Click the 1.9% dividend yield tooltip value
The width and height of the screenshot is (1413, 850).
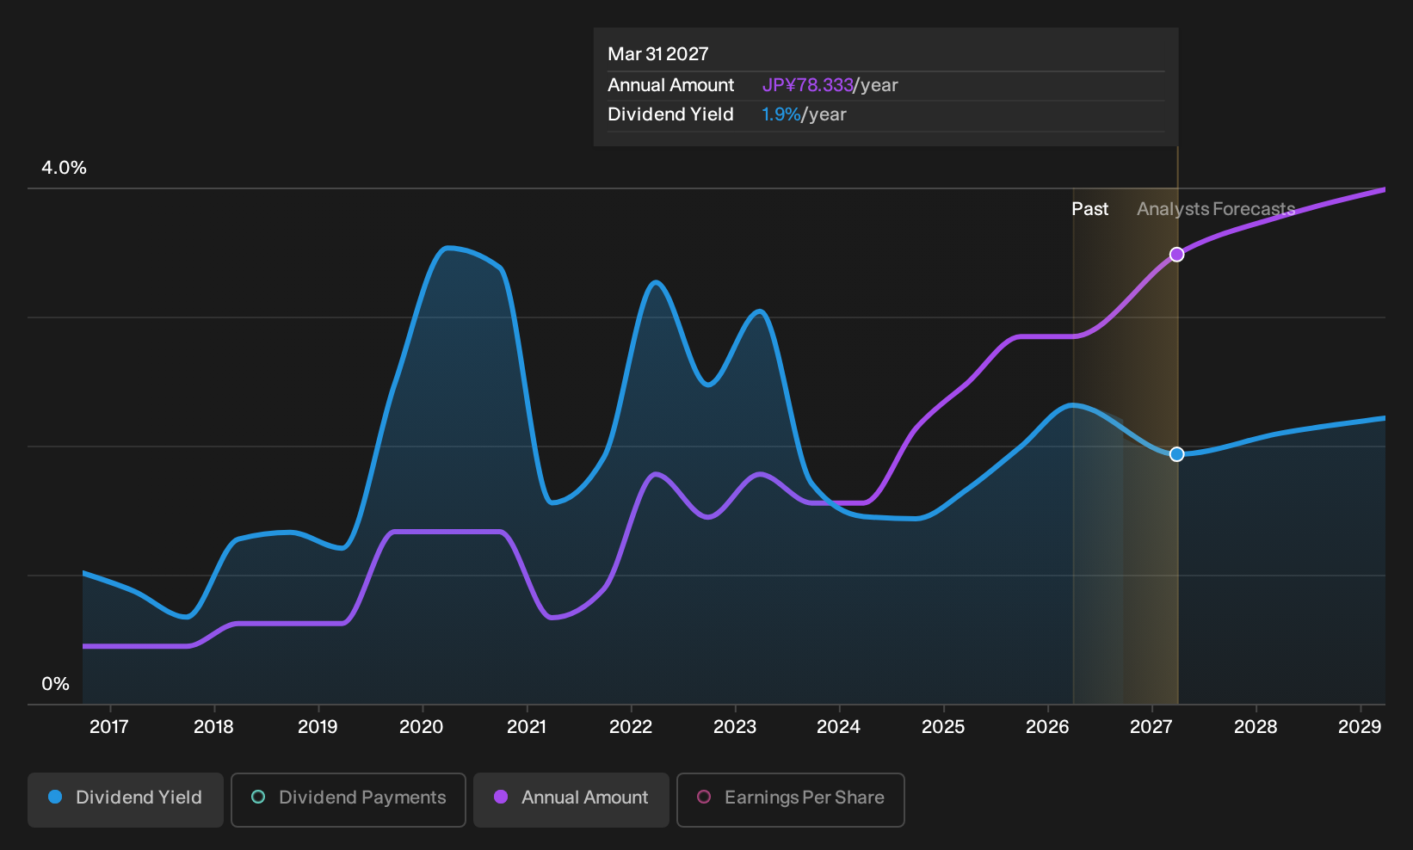tap(781, 114)
